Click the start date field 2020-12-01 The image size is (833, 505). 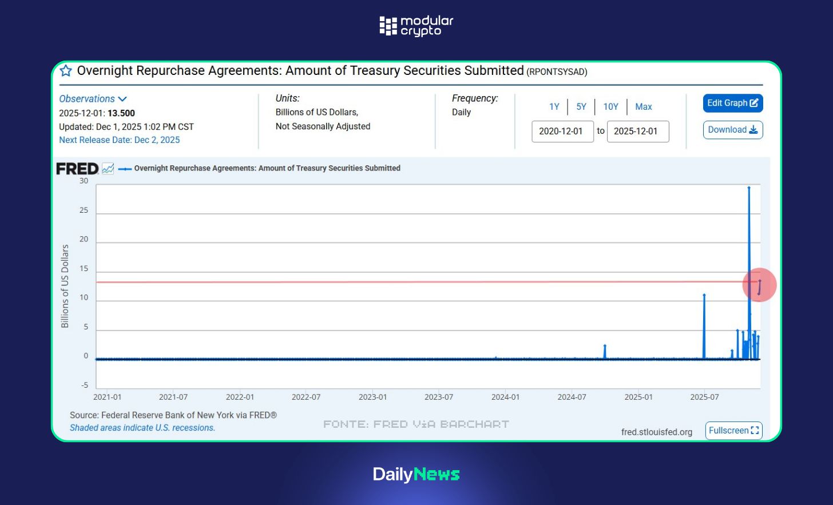(x=562, y=132)
